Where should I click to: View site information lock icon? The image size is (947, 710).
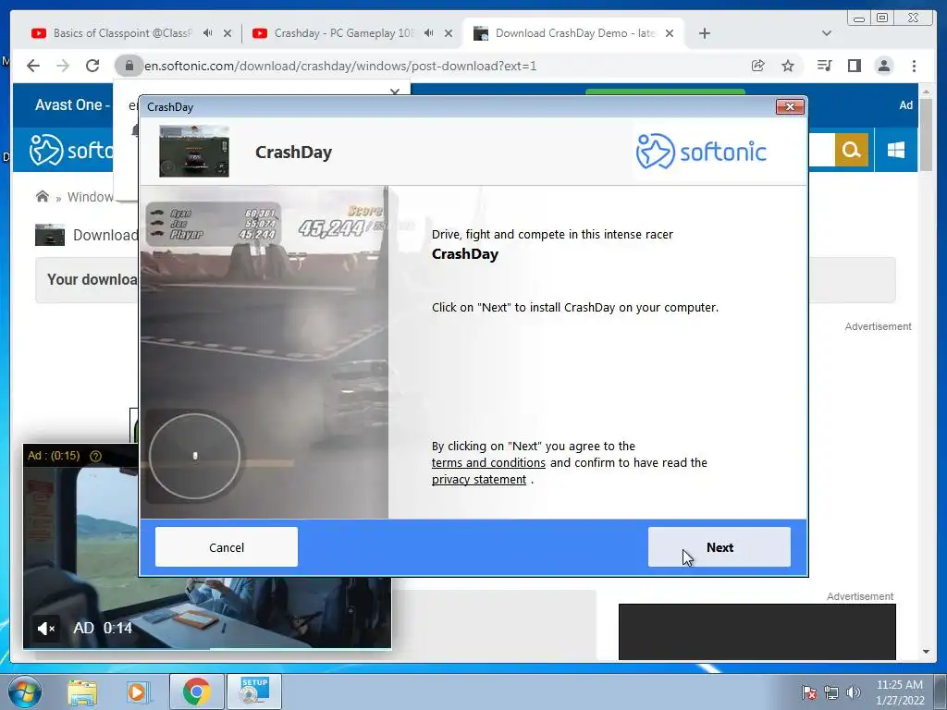[x=129, y=66]
